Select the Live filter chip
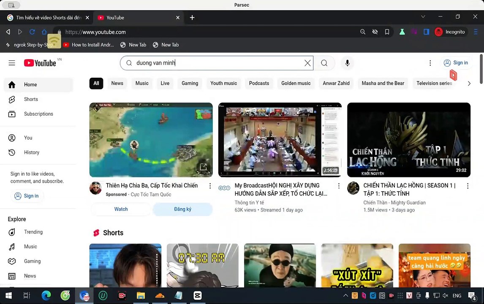This screenshot has width=484, height=304. tap(165, 83)
